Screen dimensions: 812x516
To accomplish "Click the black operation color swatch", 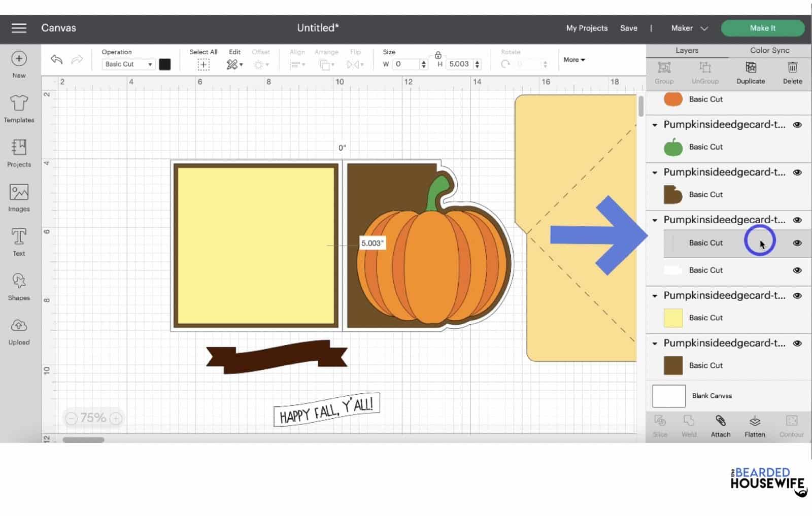I will (165, 64).
